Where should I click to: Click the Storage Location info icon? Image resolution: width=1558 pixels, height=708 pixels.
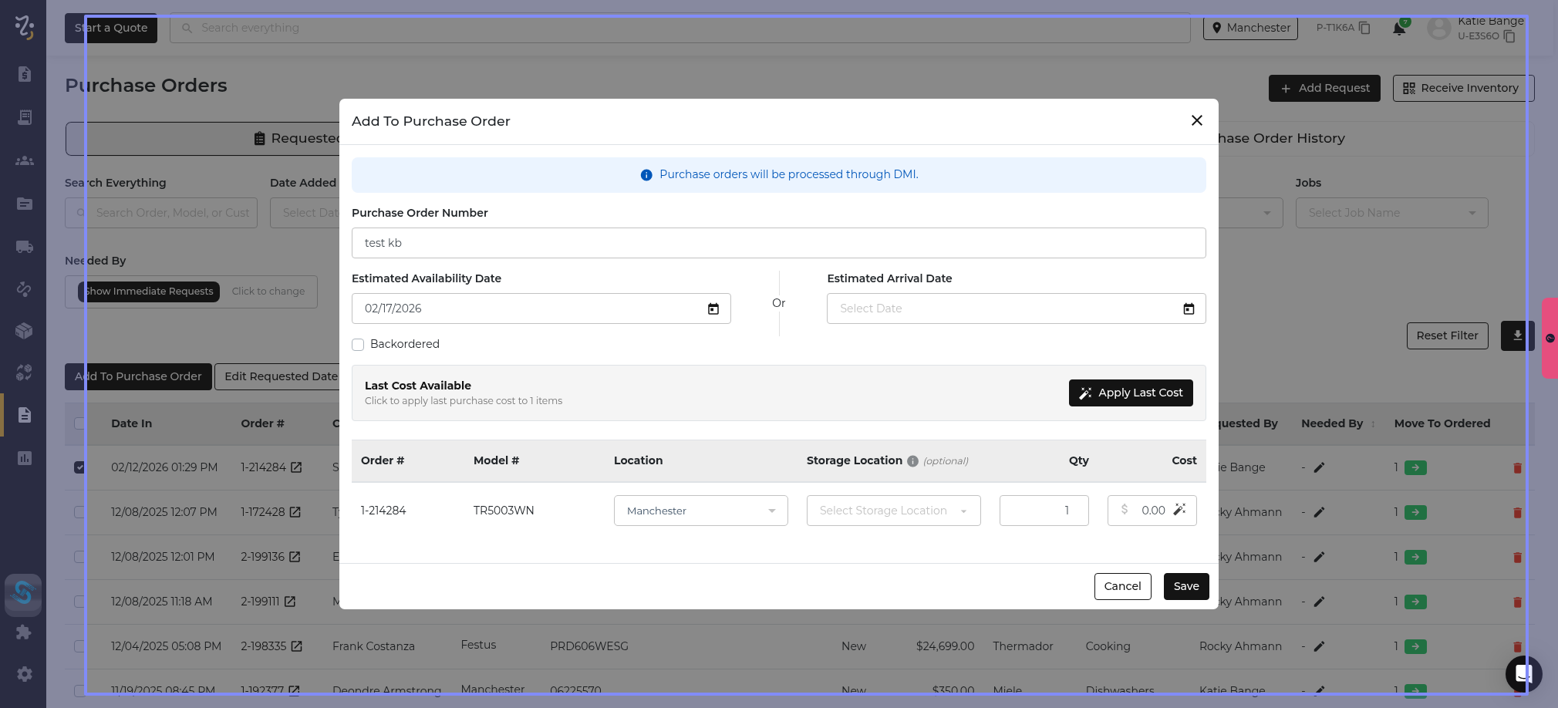coord(912,461)
